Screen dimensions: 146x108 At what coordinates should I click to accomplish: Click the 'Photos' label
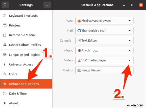(67, 70)
